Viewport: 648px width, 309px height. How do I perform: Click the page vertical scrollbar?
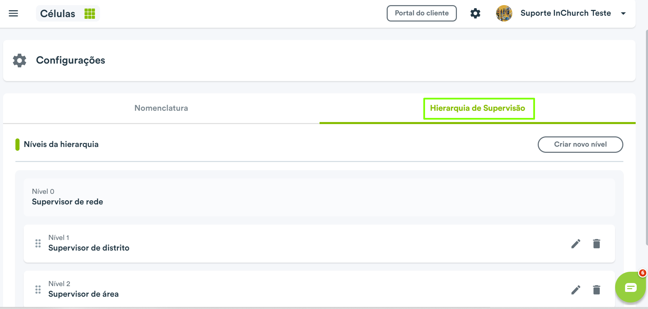tap(647, 137)
